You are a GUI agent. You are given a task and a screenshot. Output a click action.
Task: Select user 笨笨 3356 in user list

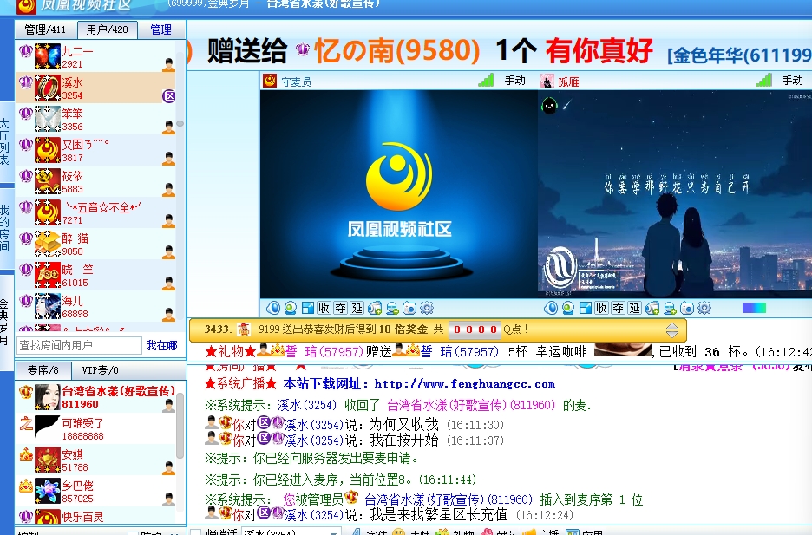click(95, 119)
